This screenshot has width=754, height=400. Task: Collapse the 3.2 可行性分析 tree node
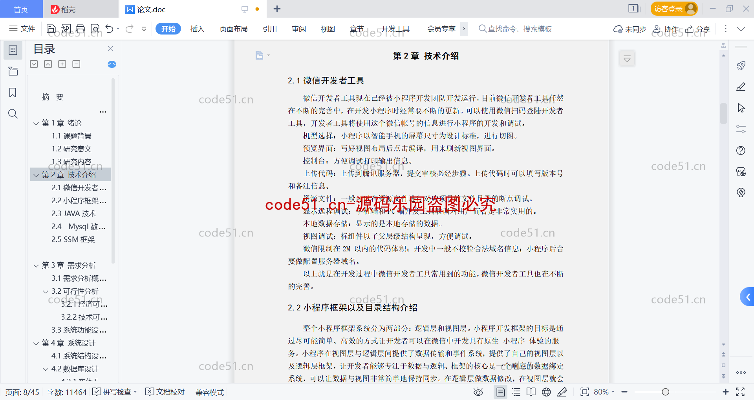tap(46, 292)
